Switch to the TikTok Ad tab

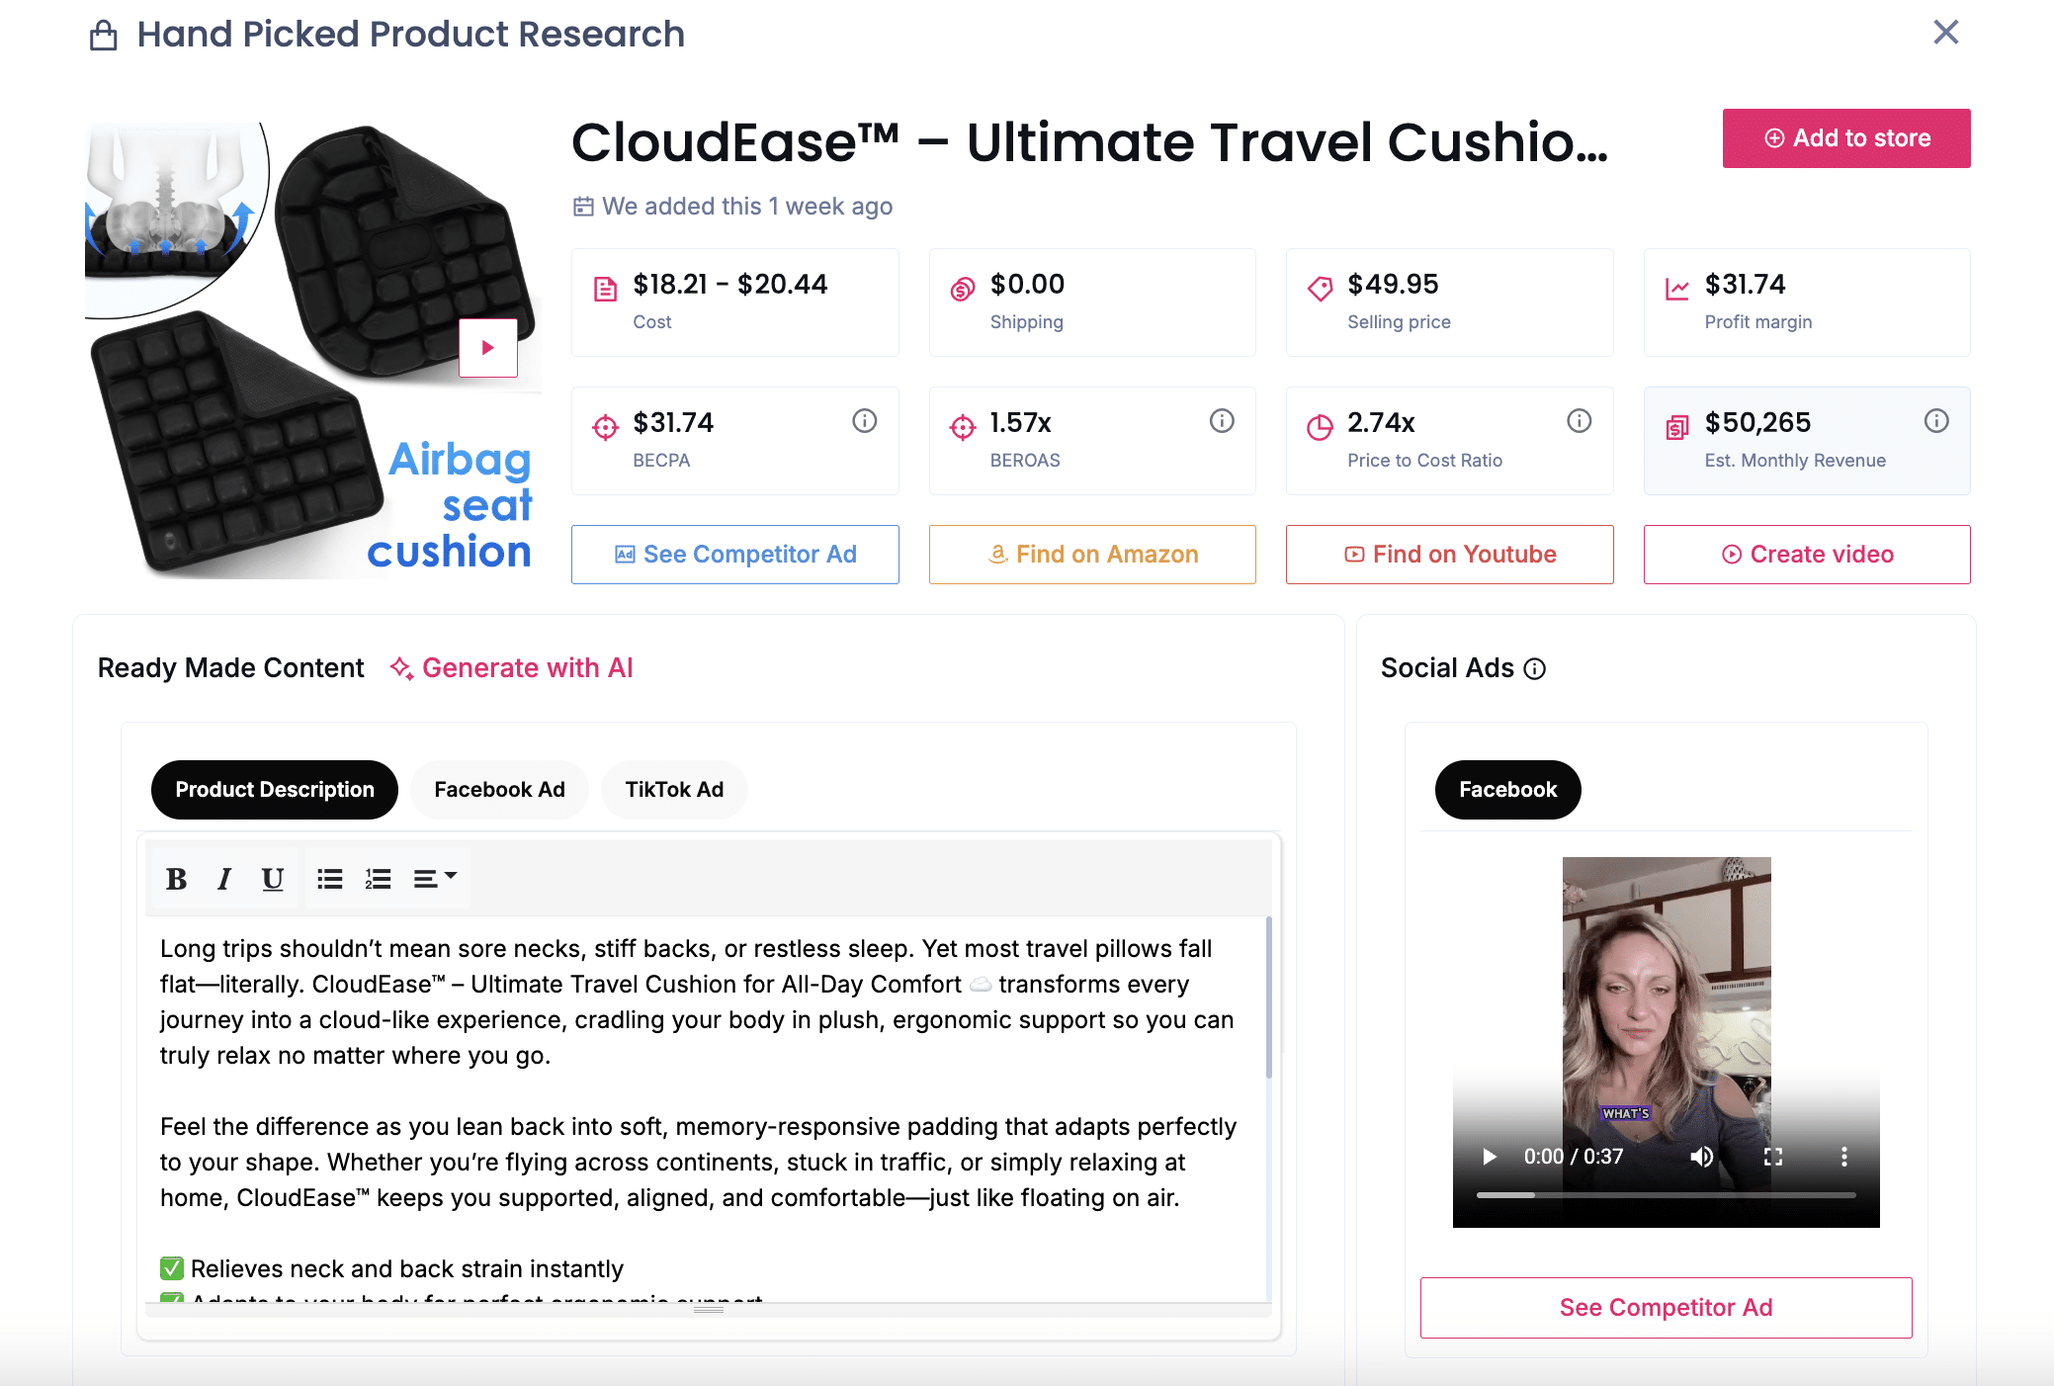pos(674,790)
